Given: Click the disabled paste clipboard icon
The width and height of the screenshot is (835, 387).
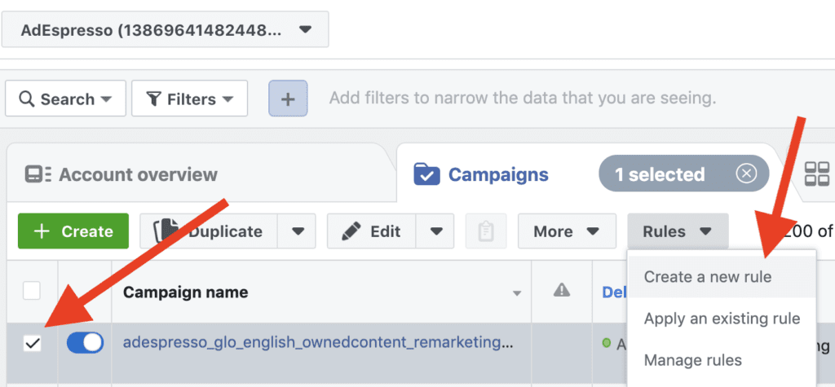Looking at the screenshot, I should 486,231.
